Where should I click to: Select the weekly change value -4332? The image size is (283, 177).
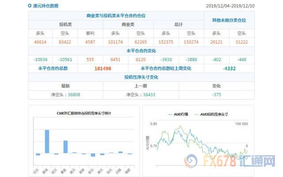(x=229, y=69)
